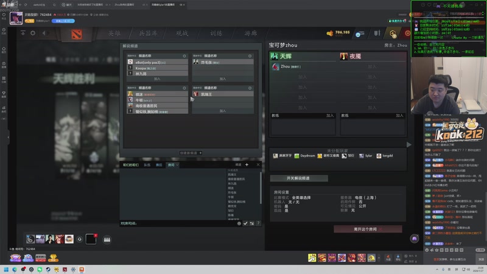Open the 英雄 Heroes tab
Image resolution: width=487 pixels, height=274 pixels.
point(114,33)
